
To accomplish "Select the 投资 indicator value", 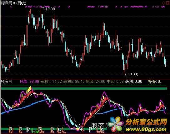I will tap(155, 82).
